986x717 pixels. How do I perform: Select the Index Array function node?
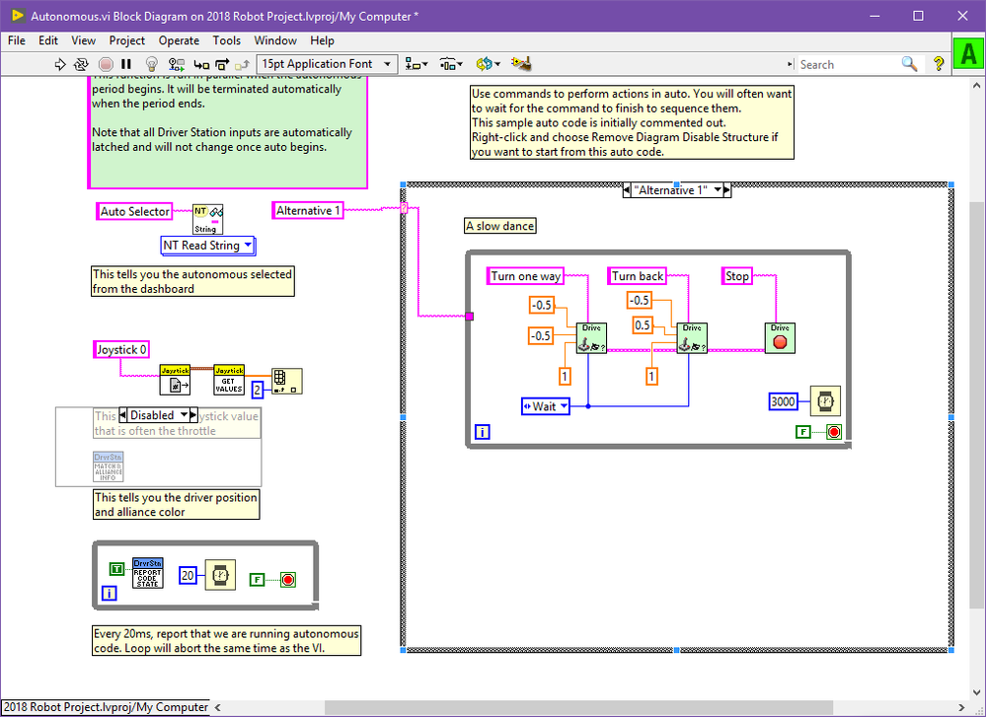point(287,381)
